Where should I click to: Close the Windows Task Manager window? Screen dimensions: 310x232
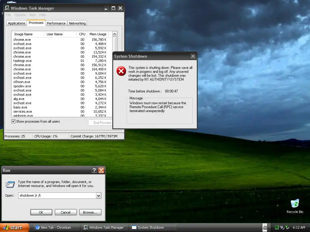tap(120, 8)
